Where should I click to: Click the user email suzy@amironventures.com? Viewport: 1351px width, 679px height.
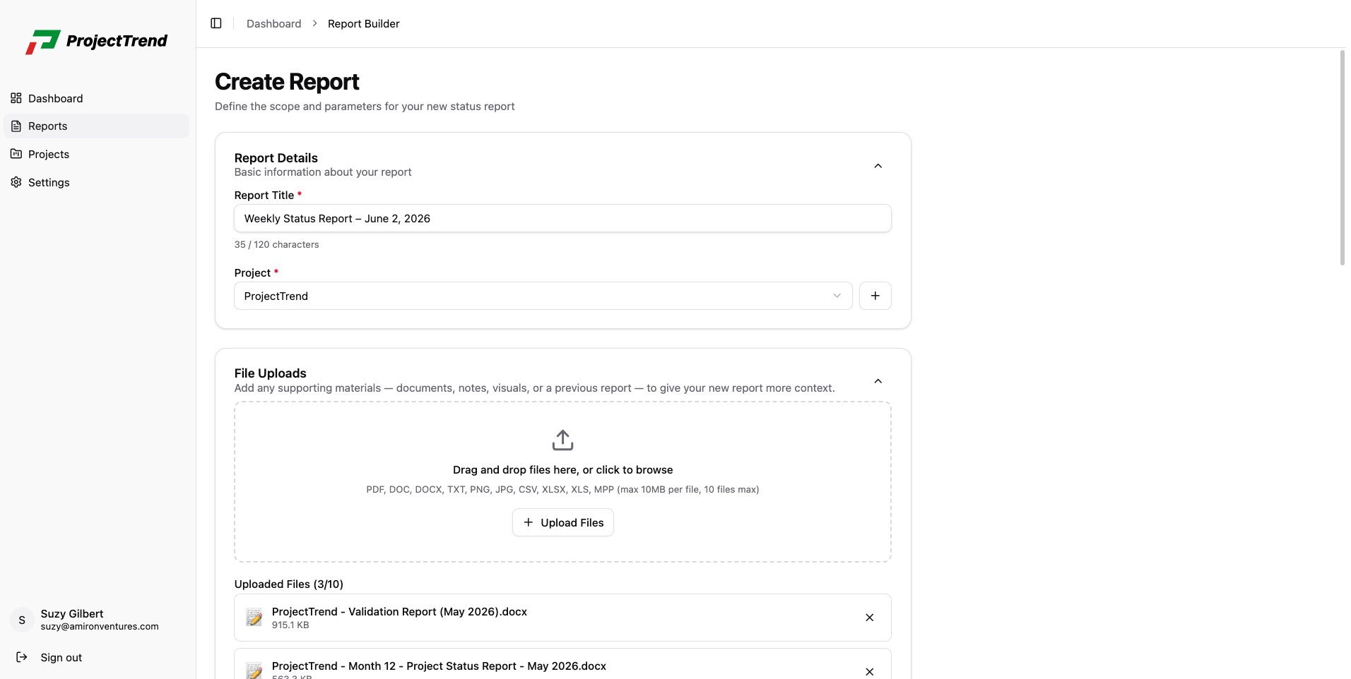click(100, 626)
